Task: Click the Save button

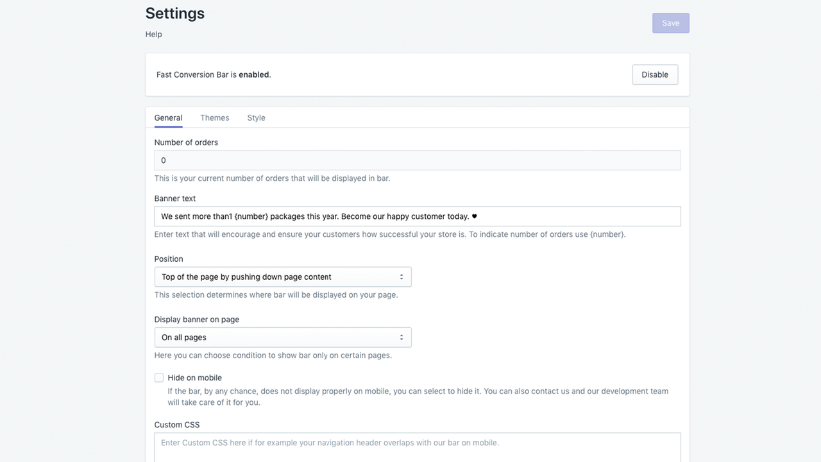Action: pos(671,23)
